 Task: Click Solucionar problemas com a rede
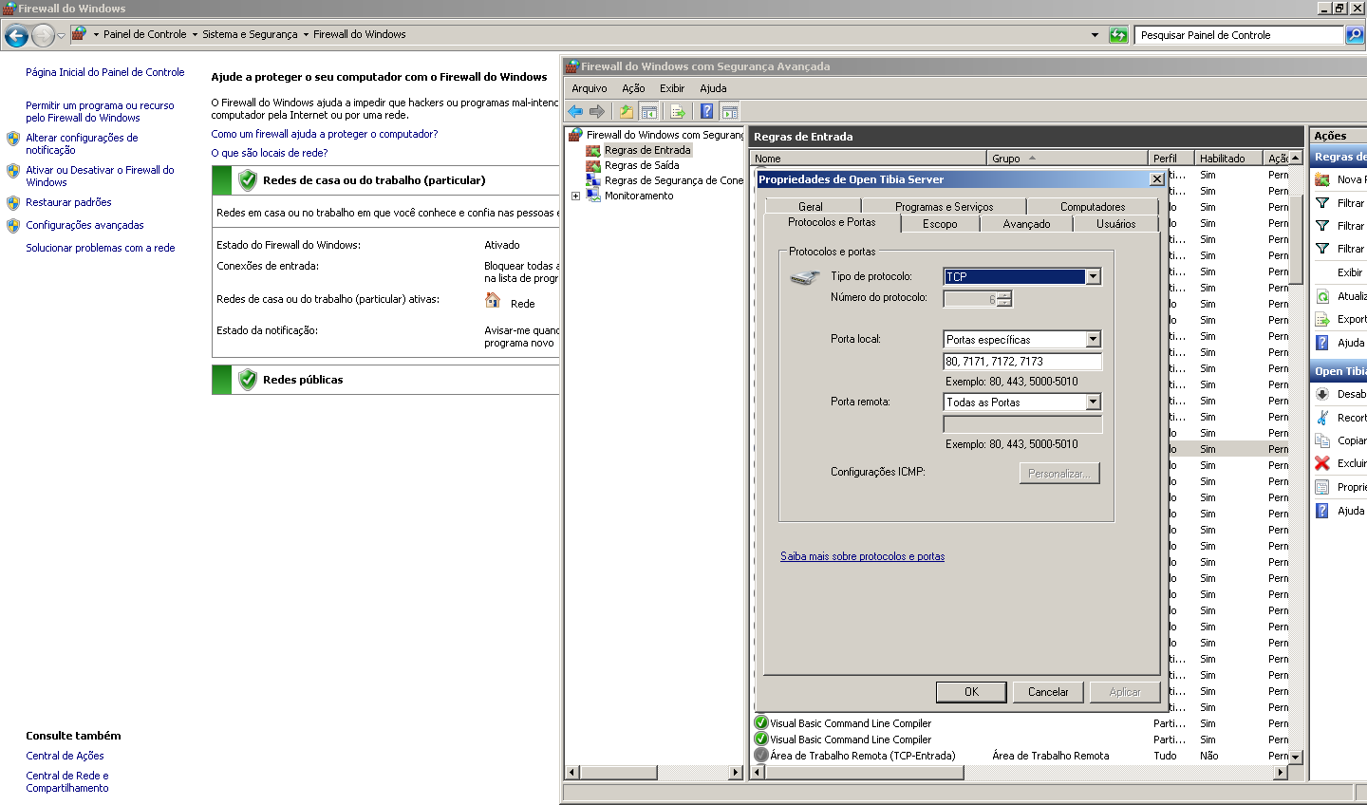click(100, 248)
